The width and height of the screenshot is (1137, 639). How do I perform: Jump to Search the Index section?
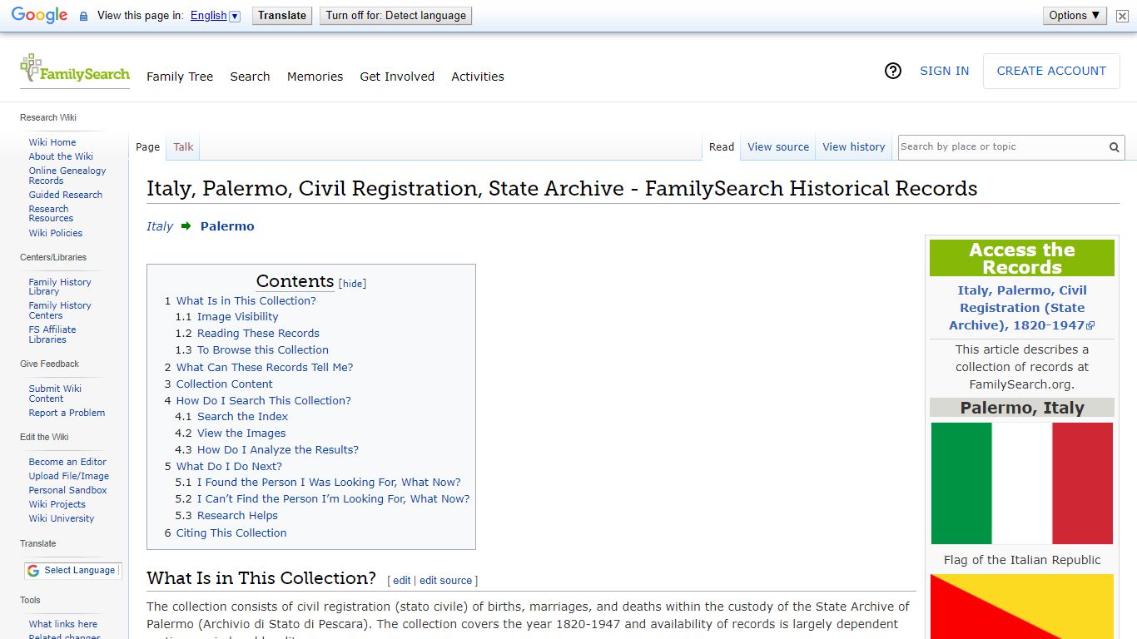click(243, 417)
